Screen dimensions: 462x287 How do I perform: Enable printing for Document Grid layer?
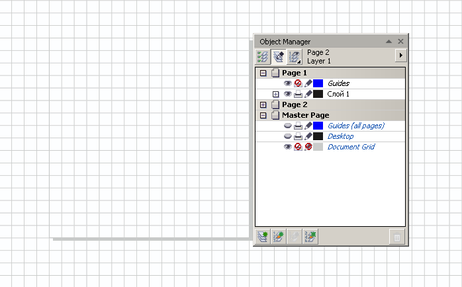pos(298,147)
